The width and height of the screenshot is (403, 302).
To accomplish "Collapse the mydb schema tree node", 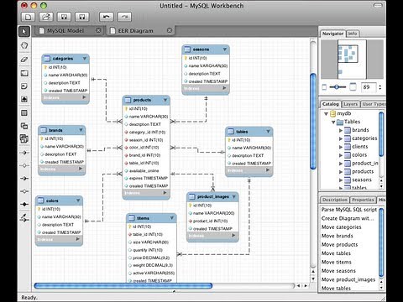I will (326, 114).
